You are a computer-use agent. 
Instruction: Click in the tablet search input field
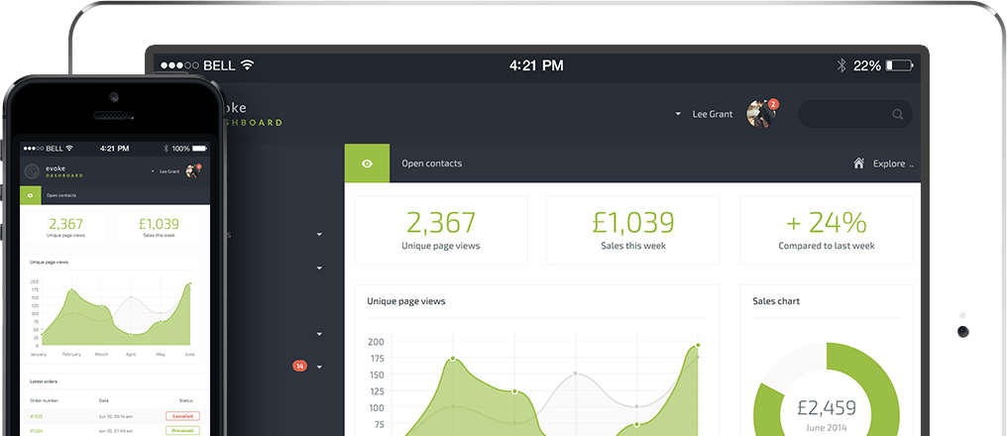point(855,114)
